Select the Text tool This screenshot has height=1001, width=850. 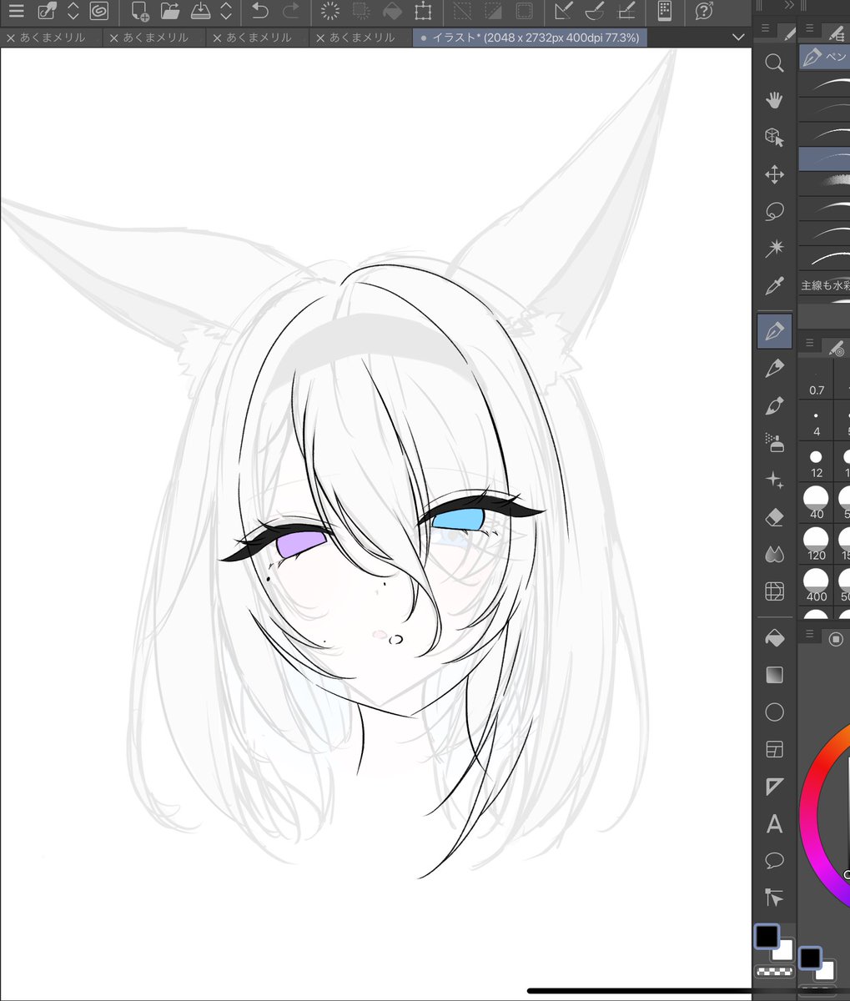774,824
